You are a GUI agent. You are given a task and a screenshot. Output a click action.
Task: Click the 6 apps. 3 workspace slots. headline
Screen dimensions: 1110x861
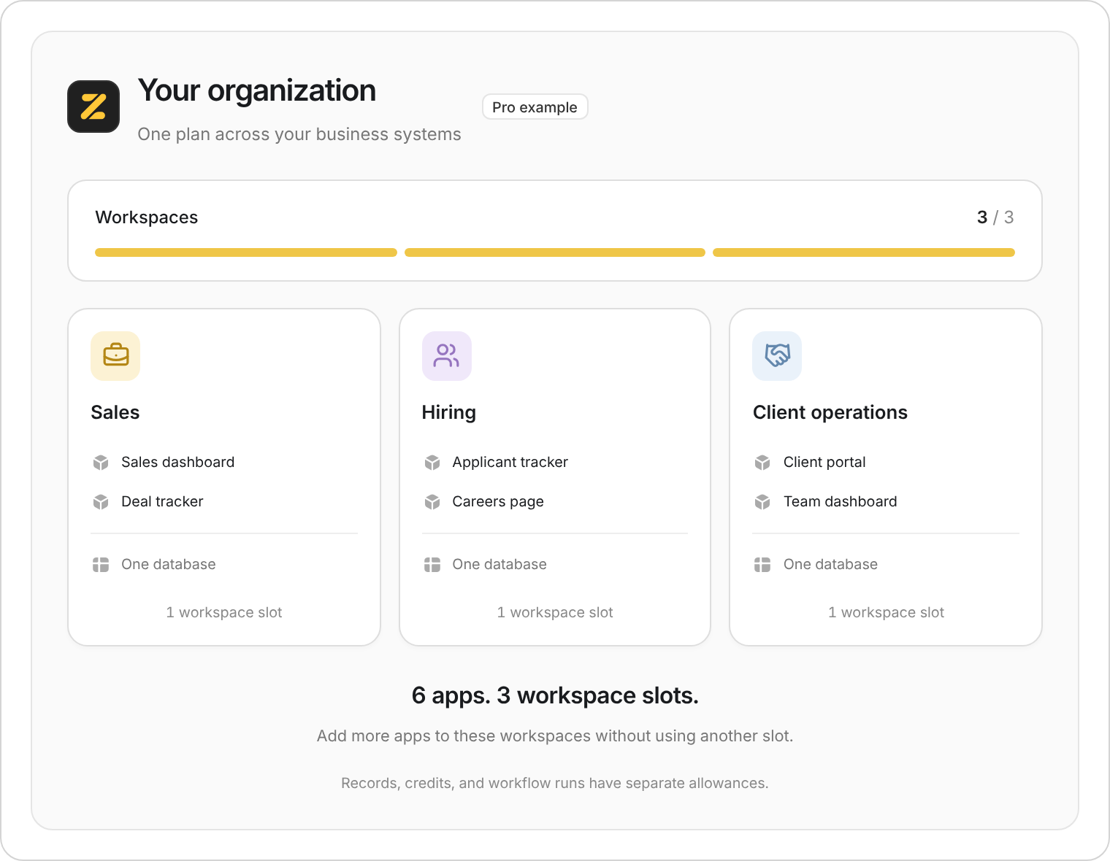tap(555, 696)
